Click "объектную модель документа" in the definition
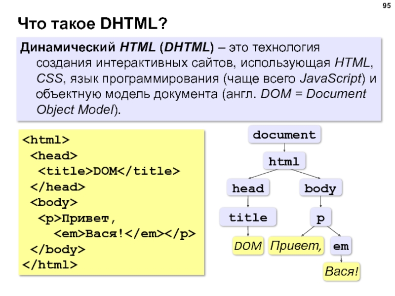 (x=127, y=94)
